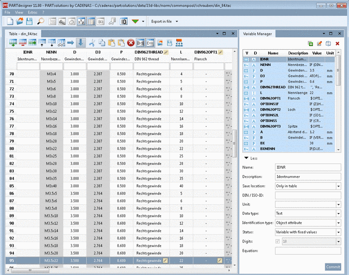Open file with the folder icon
Image resolution: width=349 pixels, height=275 pixels.
pos(20,21)
